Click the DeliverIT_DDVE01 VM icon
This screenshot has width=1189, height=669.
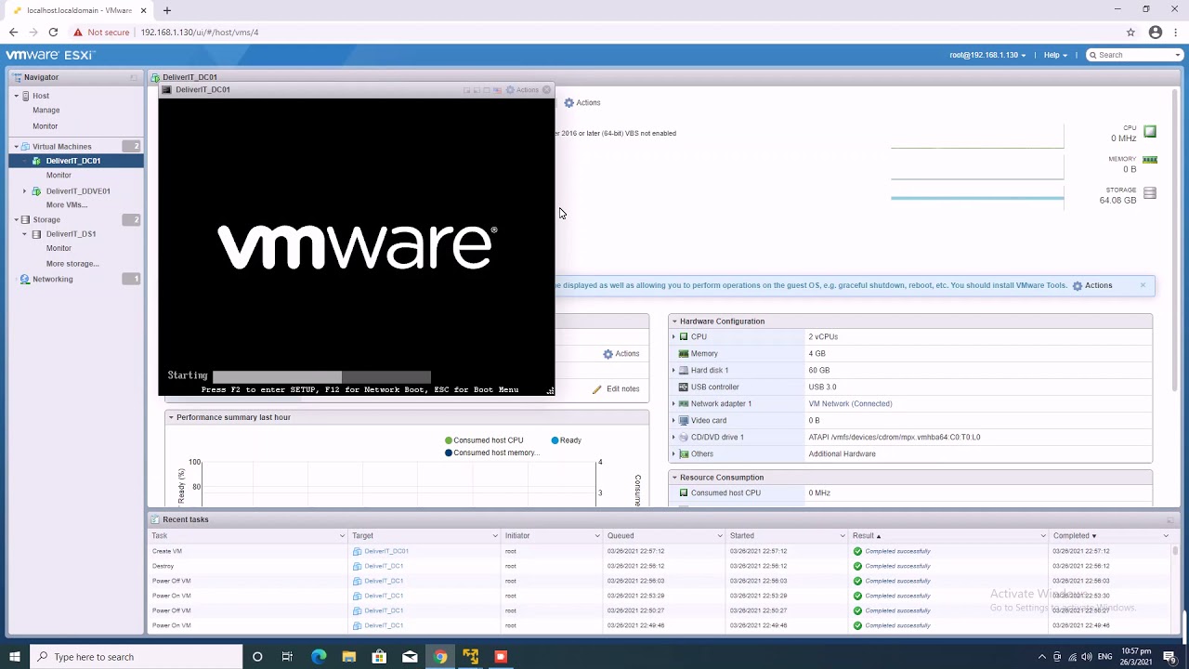pos(37,190)
